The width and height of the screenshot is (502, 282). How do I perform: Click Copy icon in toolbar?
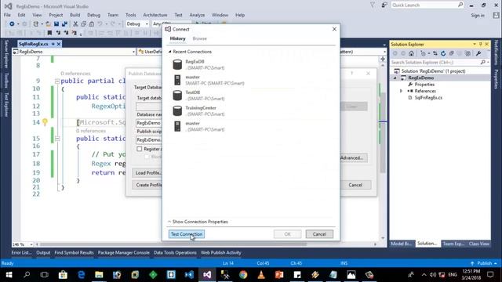pyautogui.click(x=83, y=23)
